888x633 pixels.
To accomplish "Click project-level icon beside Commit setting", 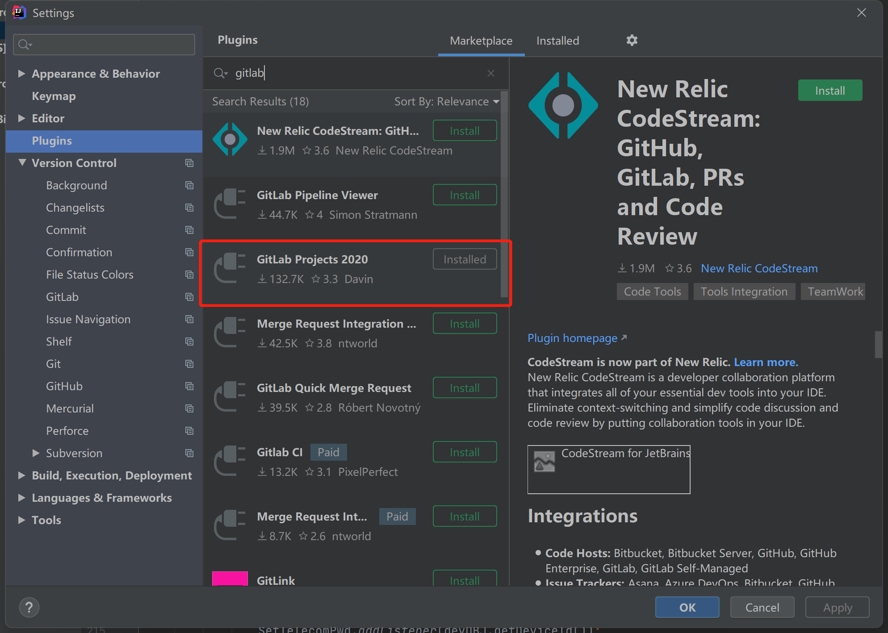I will 189,230.
